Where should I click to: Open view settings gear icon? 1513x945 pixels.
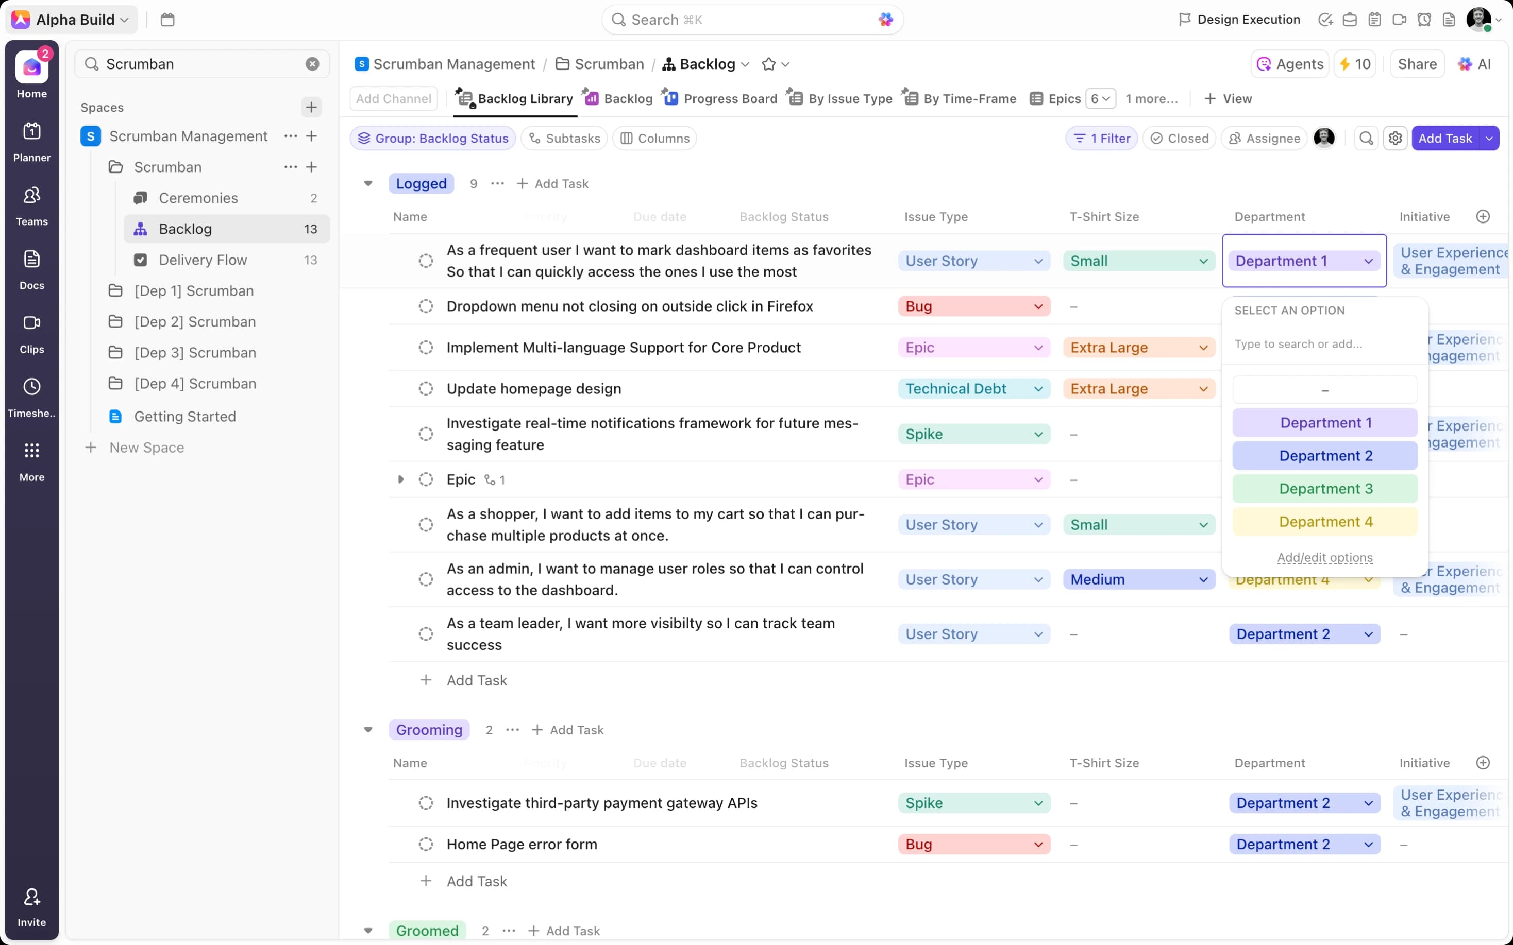point(1395,138)
